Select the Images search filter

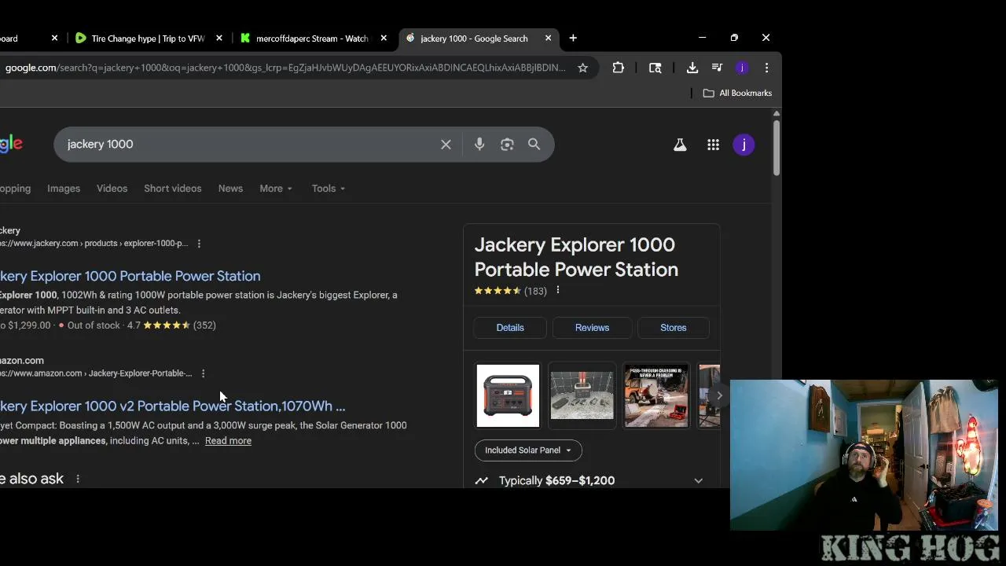coord(64,189)
